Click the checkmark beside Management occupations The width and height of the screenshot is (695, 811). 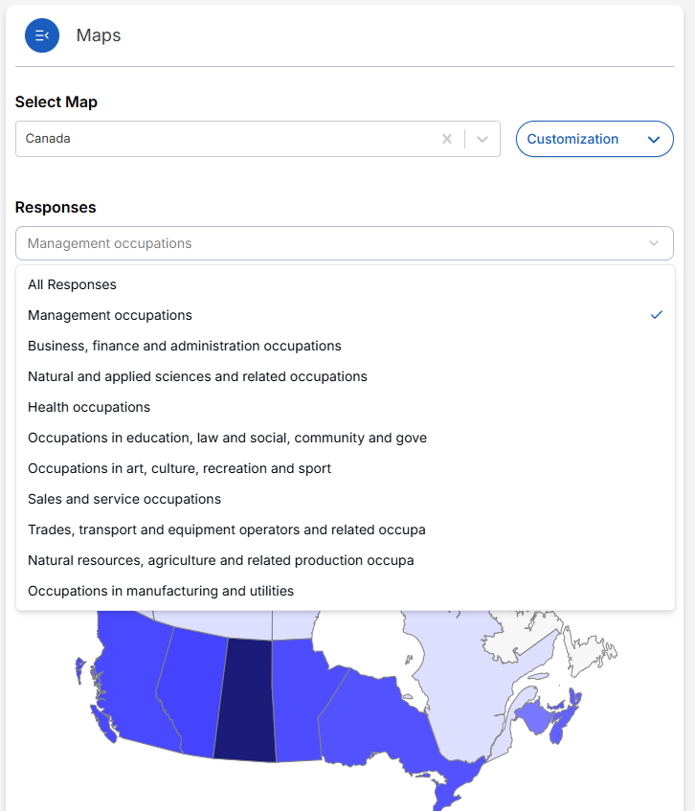(657, 314)
